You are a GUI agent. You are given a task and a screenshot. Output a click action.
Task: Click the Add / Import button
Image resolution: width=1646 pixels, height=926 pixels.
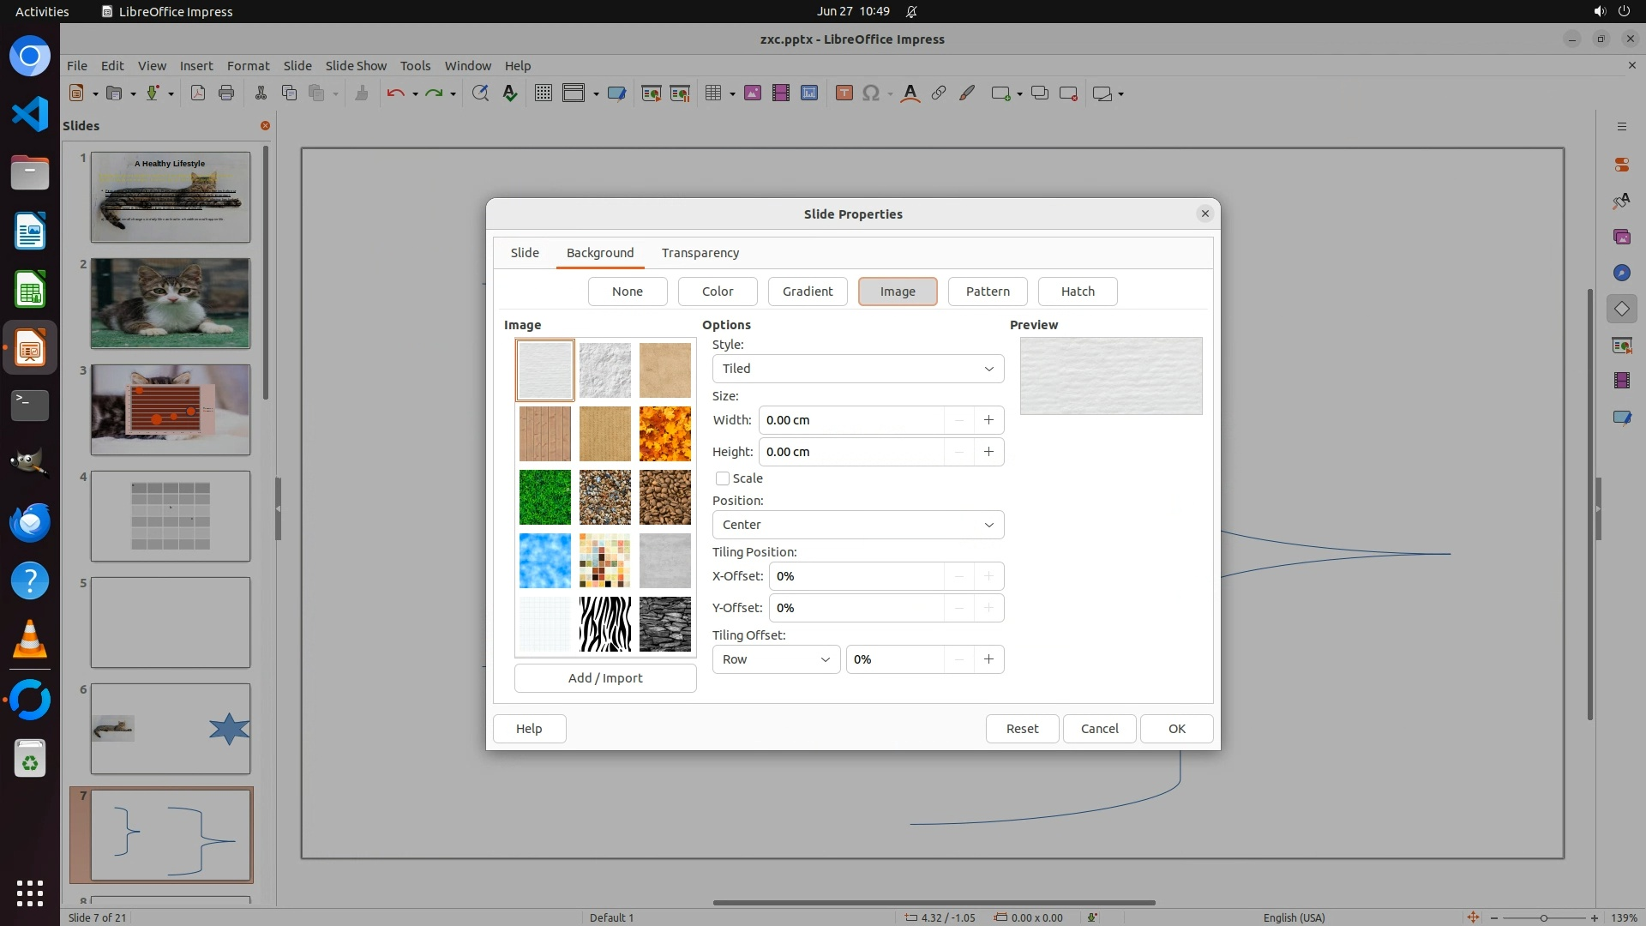[604, 678]
